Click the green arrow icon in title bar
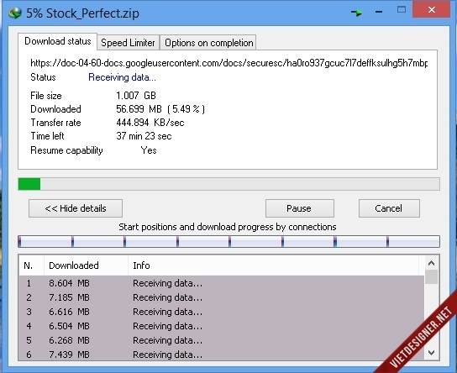The image size is (457, 373). click(356, 13)
